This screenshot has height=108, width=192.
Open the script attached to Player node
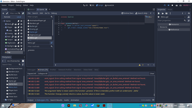click(18, 27)
